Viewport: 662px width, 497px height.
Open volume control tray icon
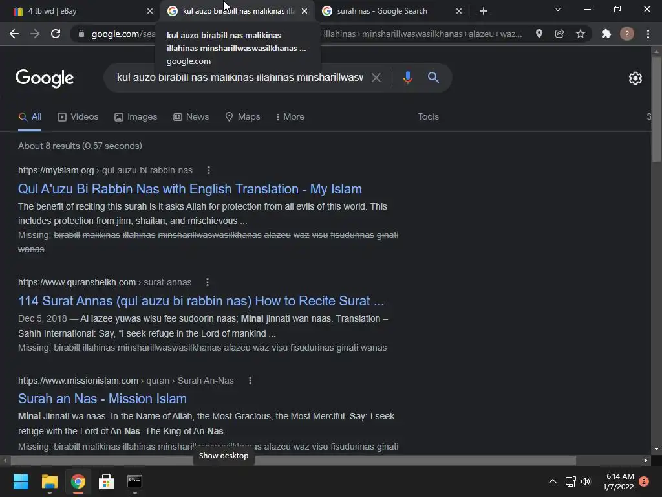coord(586,481)
